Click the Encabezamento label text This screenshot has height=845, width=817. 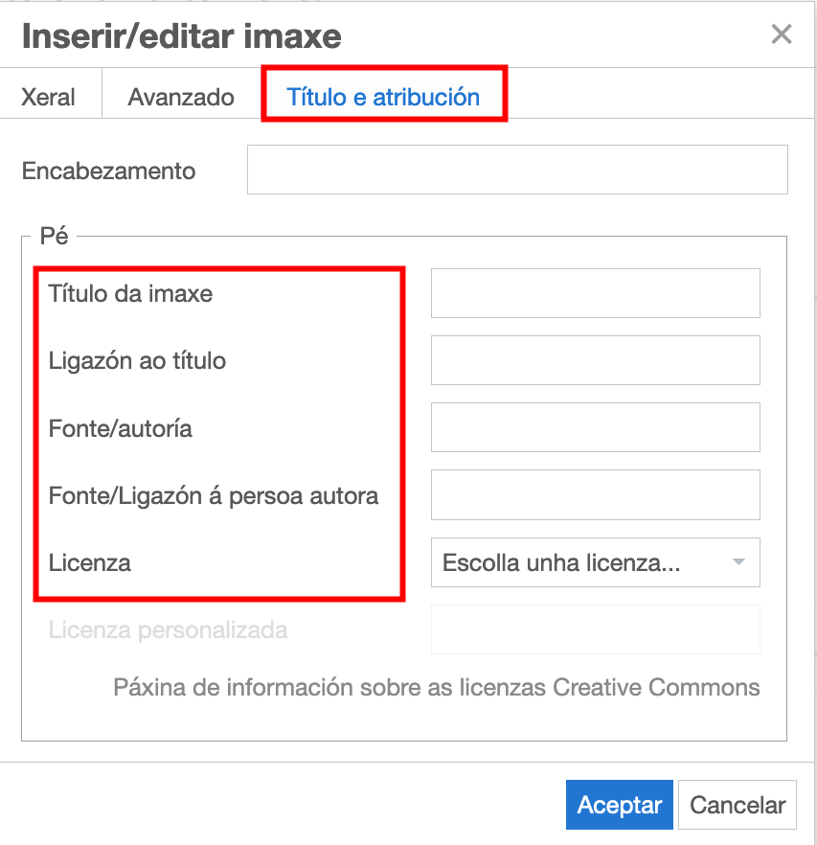(x=107, y=170)
